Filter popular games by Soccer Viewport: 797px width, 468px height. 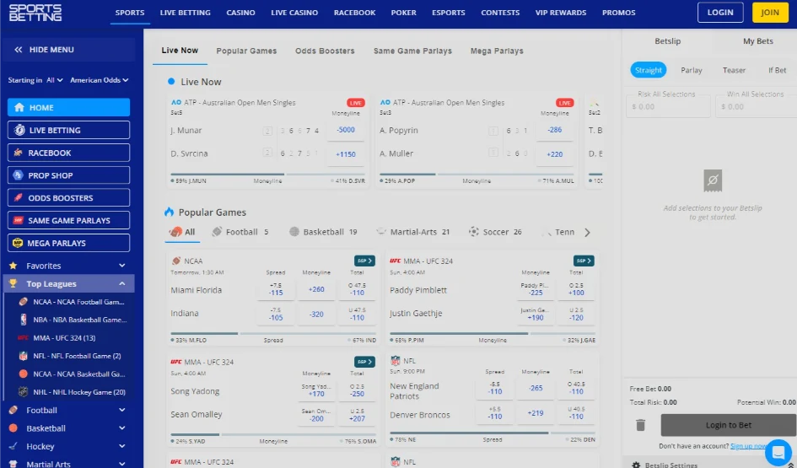pos(495,232)
